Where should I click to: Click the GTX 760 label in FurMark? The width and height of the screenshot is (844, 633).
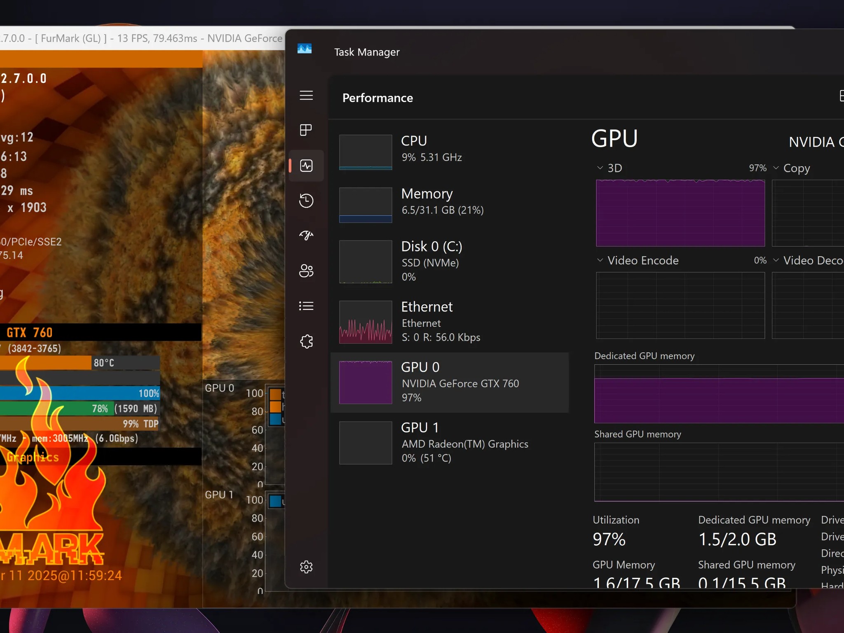[x=30, y=332]
